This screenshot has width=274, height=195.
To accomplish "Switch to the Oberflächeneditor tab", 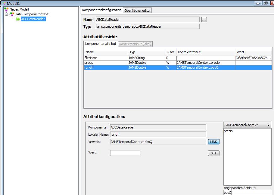I will tap(138, 11).
